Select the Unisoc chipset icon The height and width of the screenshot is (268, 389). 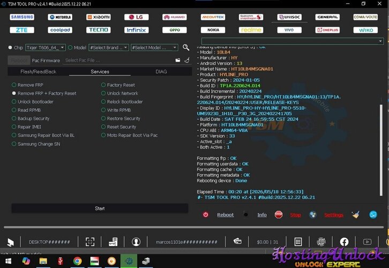pos(289,17)
